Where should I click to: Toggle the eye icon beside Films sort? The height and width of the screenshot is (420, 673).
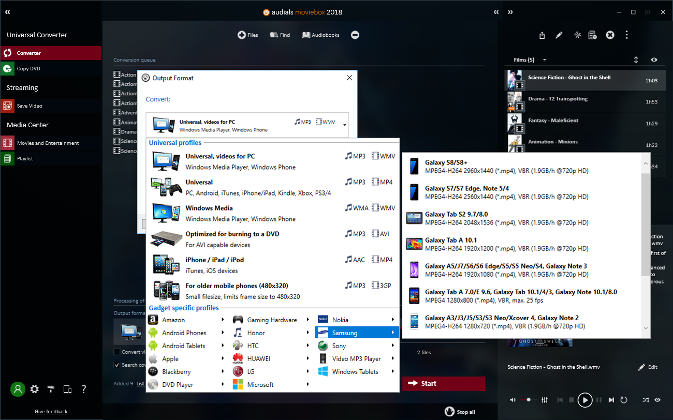tap(654, 60)
